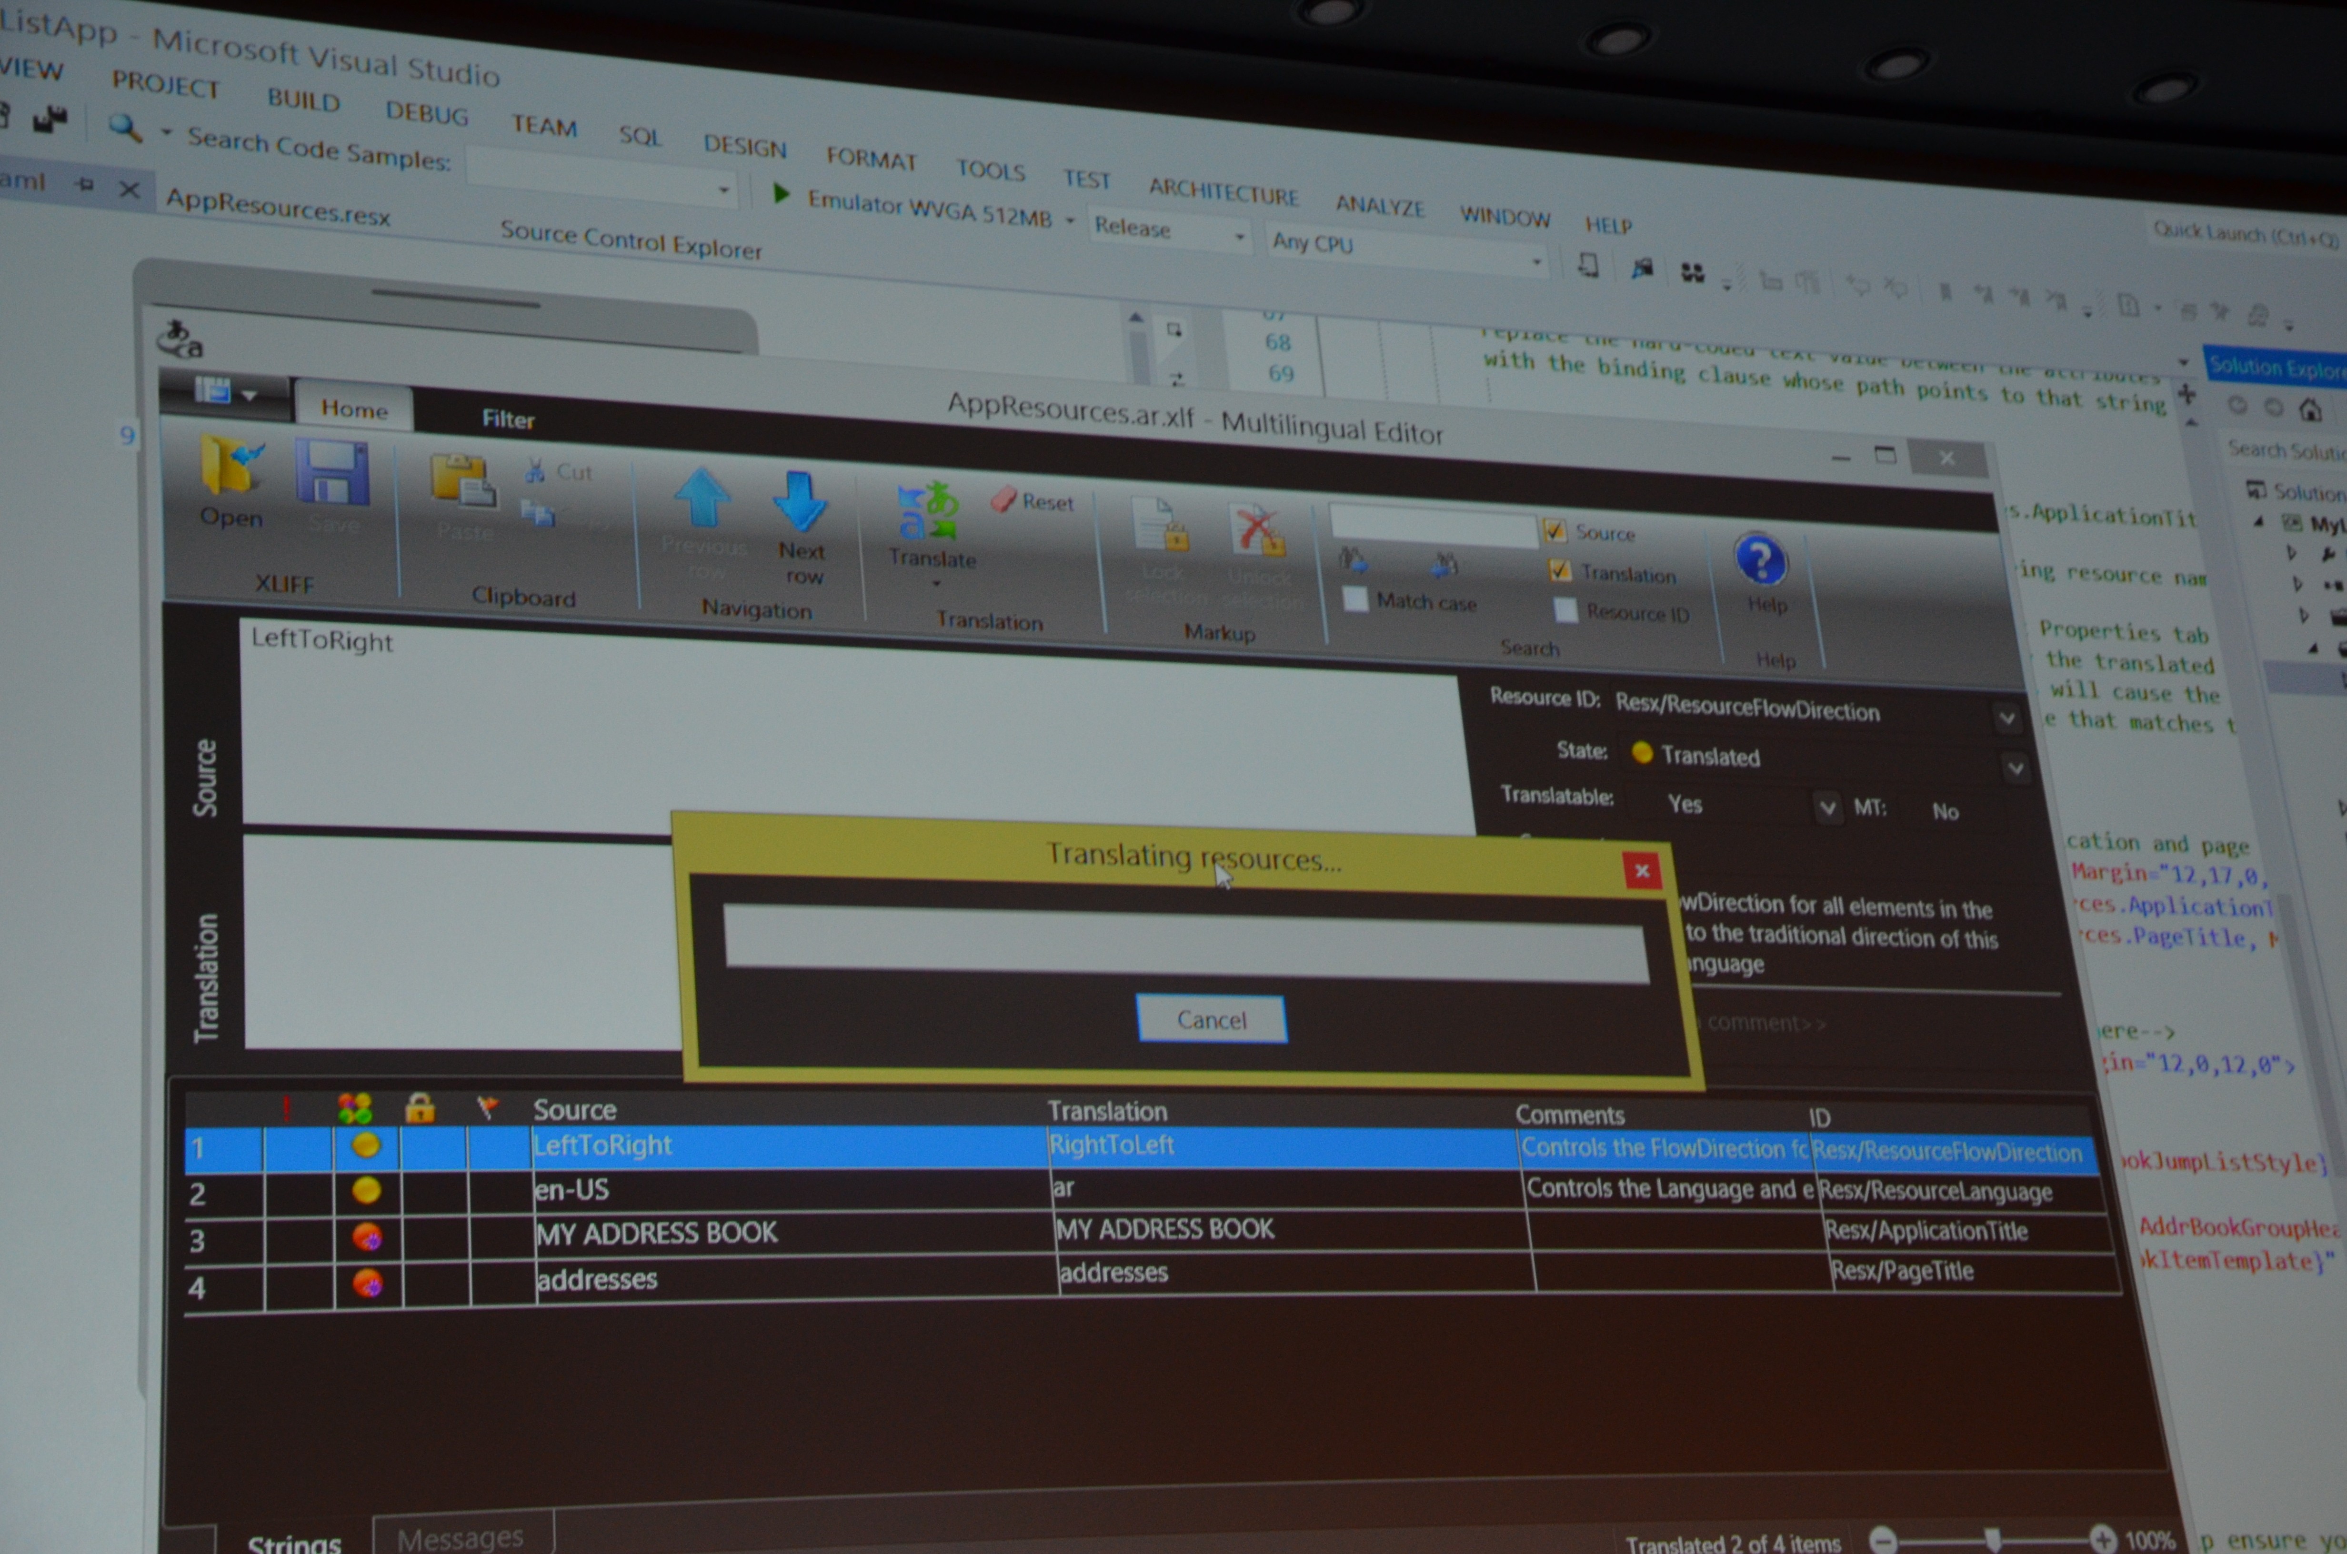Cancel the Translating resources dialog
The height and width of the screenshot is (1554, 2347).
pyautogui.click(x=1211, y=1020)
